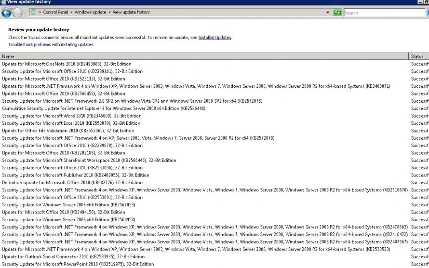The height and width of the screenshot is (268, 429).
Task: Open Troubleshoot problems with installing updates
Action: point(51,45)
